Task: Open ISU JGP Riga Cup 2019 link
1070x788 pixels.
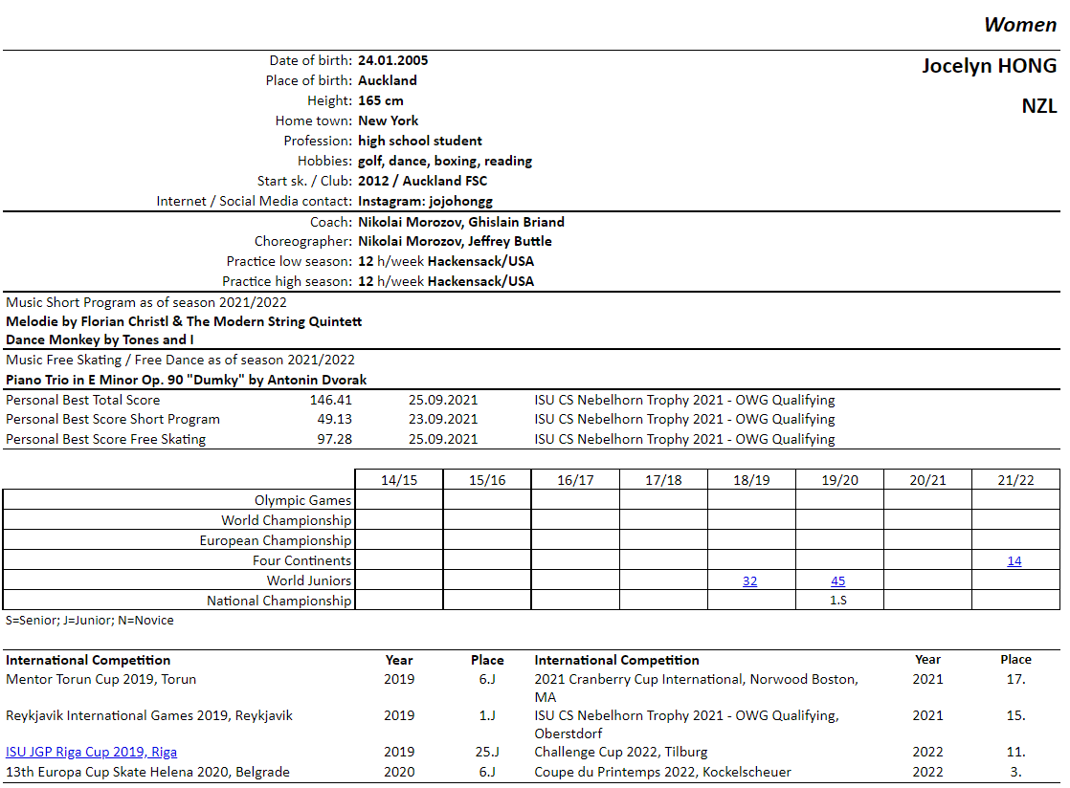Action: coord(92,752)
